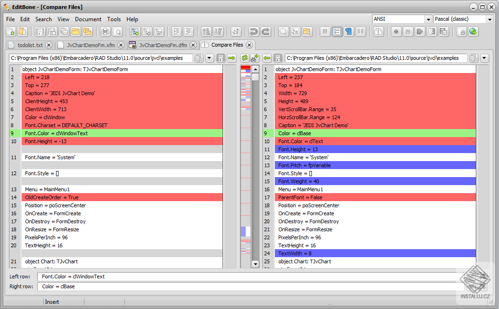The image size is (499, 309).
Task: Open the ANSI encoding dropdown
Action: pyautogui.click(x=428, y=19)
